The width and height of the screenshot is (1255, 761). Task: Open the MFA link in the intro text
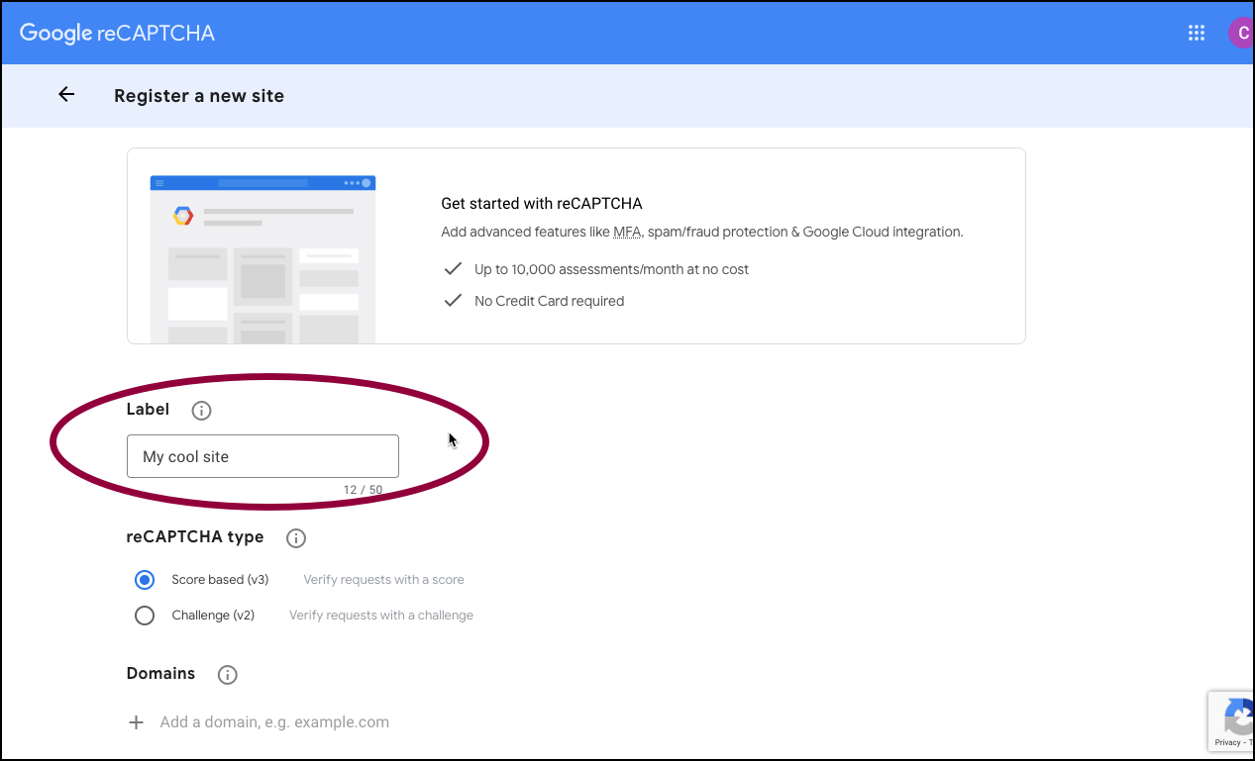627,231
